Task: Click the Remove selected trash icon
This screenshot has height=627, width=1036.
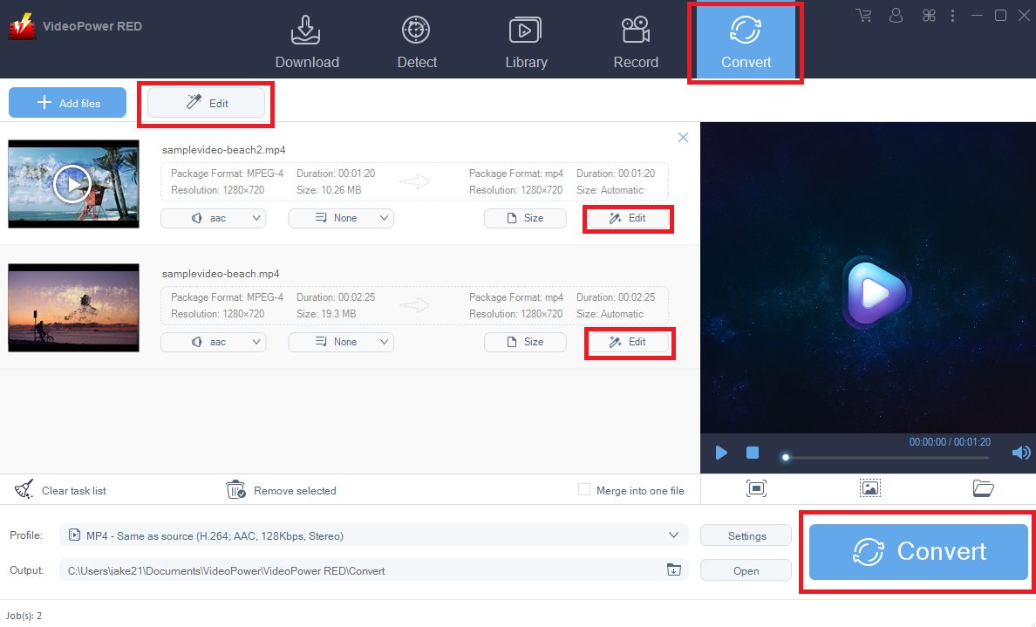Action: (x=235, y=489)
